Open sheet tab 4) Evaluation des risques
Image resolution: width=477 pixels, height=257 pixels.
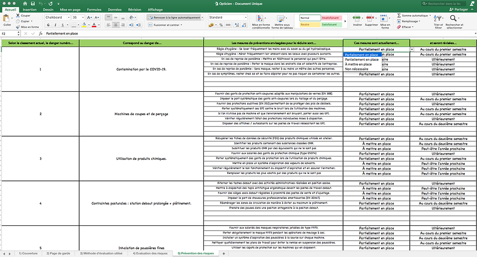click(x=150, y=253)
